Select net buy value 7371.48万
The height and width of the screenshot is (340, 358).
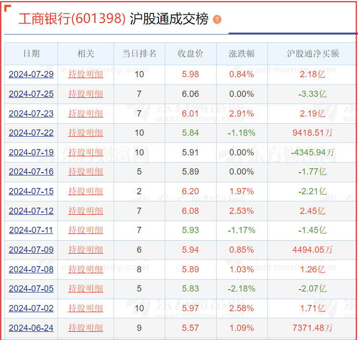312,328
